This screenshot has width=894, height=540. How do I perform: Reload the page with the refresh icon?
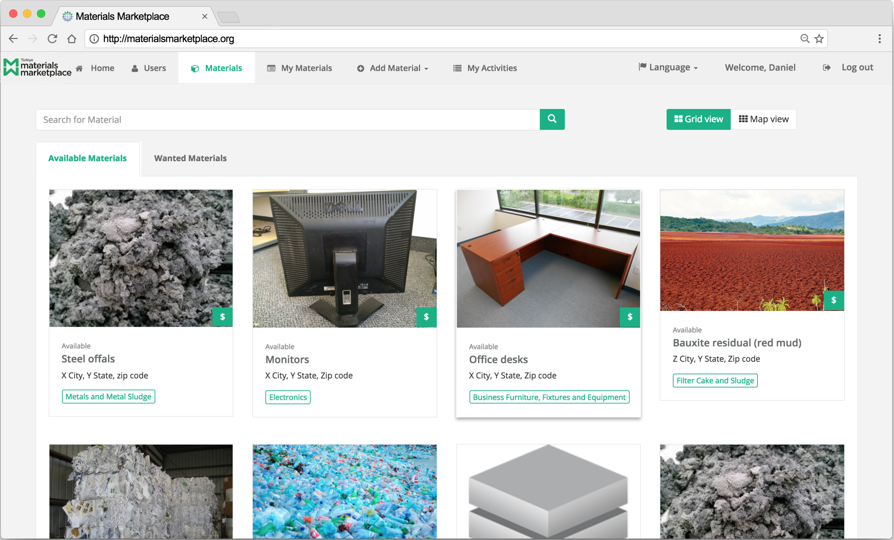(x=52, y=39)
